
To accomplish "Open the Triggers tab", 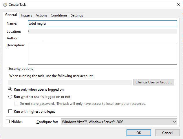I will [26, 15].
